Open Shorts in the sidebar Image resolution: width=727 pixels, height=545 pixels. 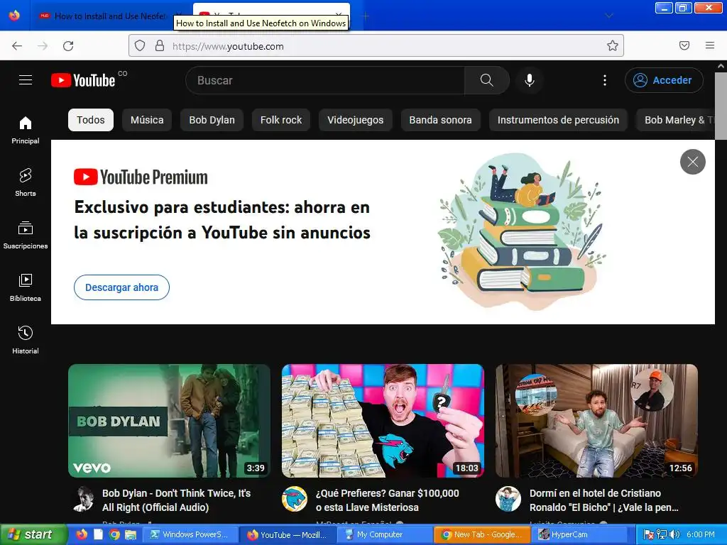pos(26,182)
